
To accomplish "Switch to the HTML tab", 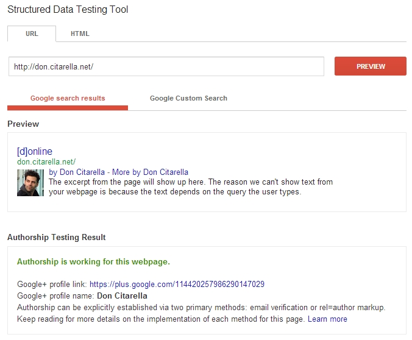I will tap(80, 34).
